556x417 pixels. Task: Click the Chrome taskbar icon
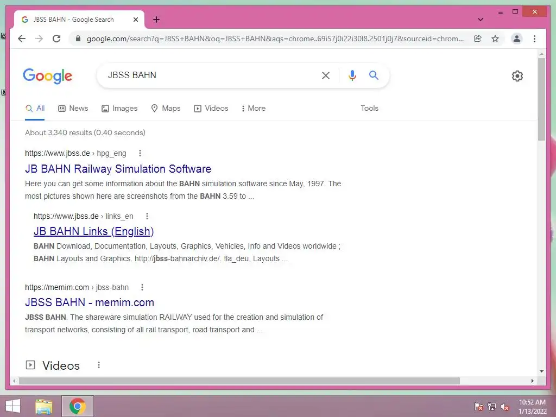pyautogui.click(x=78, y=406)
